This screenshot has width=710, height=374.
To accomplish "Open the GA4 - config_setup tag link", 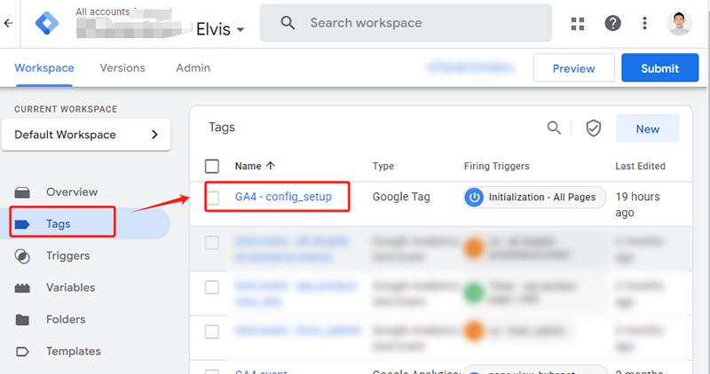I will 283,197.
